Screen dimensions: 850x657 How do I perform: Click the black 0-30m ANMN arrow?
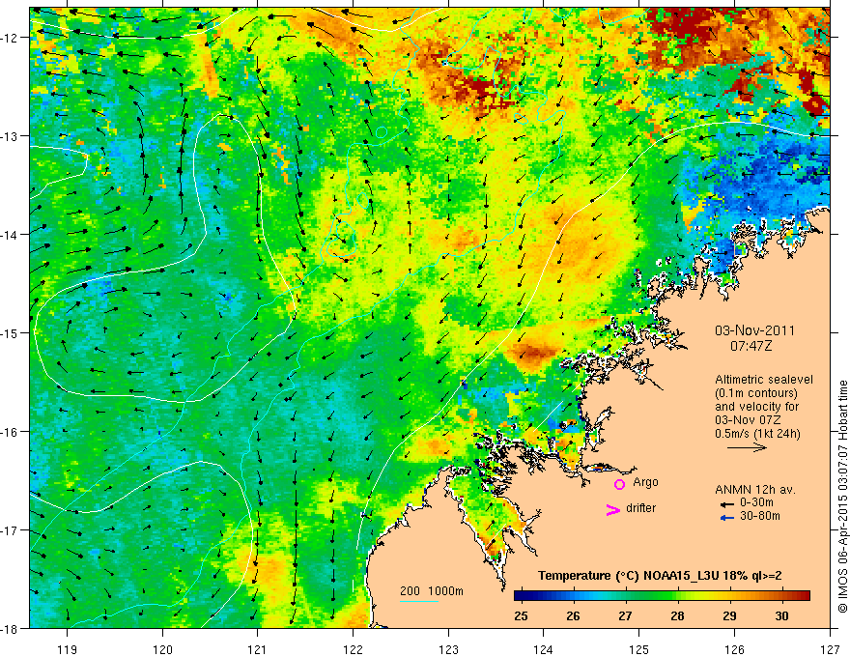click(727, 505)
